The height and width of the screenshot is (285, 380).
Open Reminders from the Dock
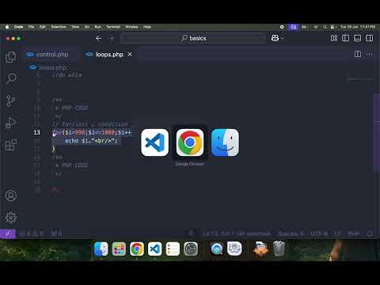173,249
